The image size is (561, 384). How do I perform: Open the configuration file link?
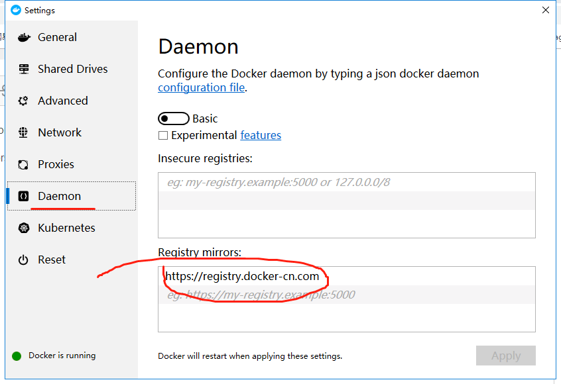coord(202,87)
